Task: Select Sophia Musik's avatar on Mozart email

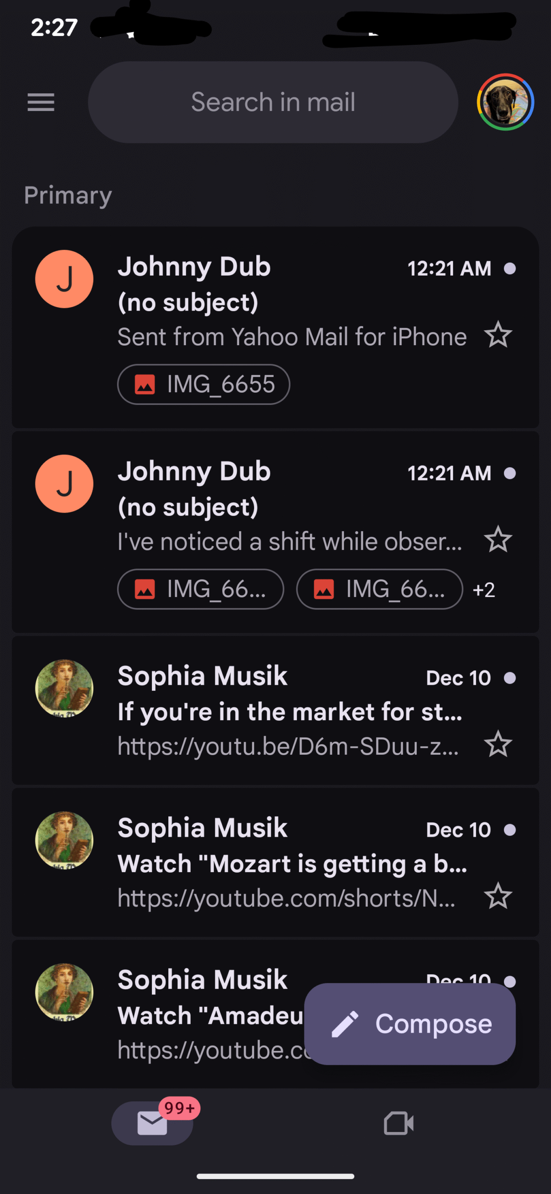Action: tap(64, 840)
